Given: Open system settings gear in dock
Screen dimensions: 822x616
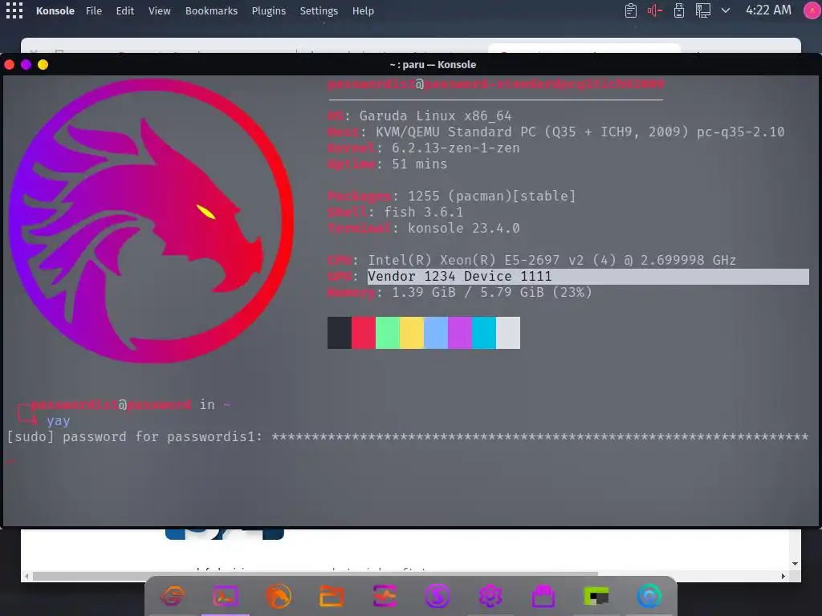Looking at the screenshot, I should point(490,596).
